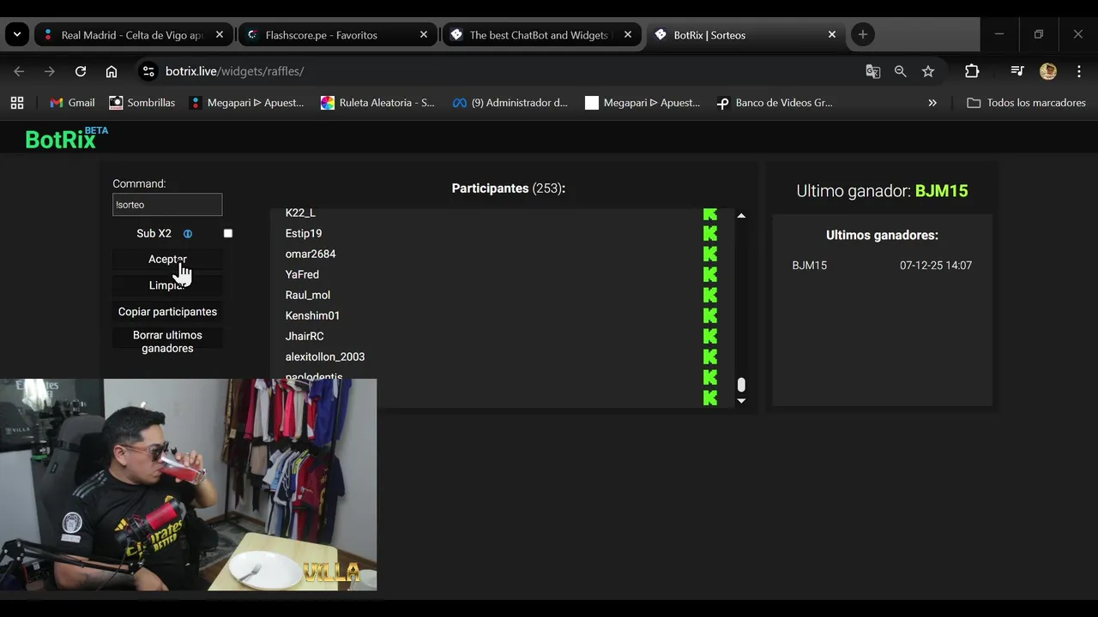Screen dimensions: 1098x617
Task: Close the Real Madrid - Celta de Vigo tab
Action: 220,34
